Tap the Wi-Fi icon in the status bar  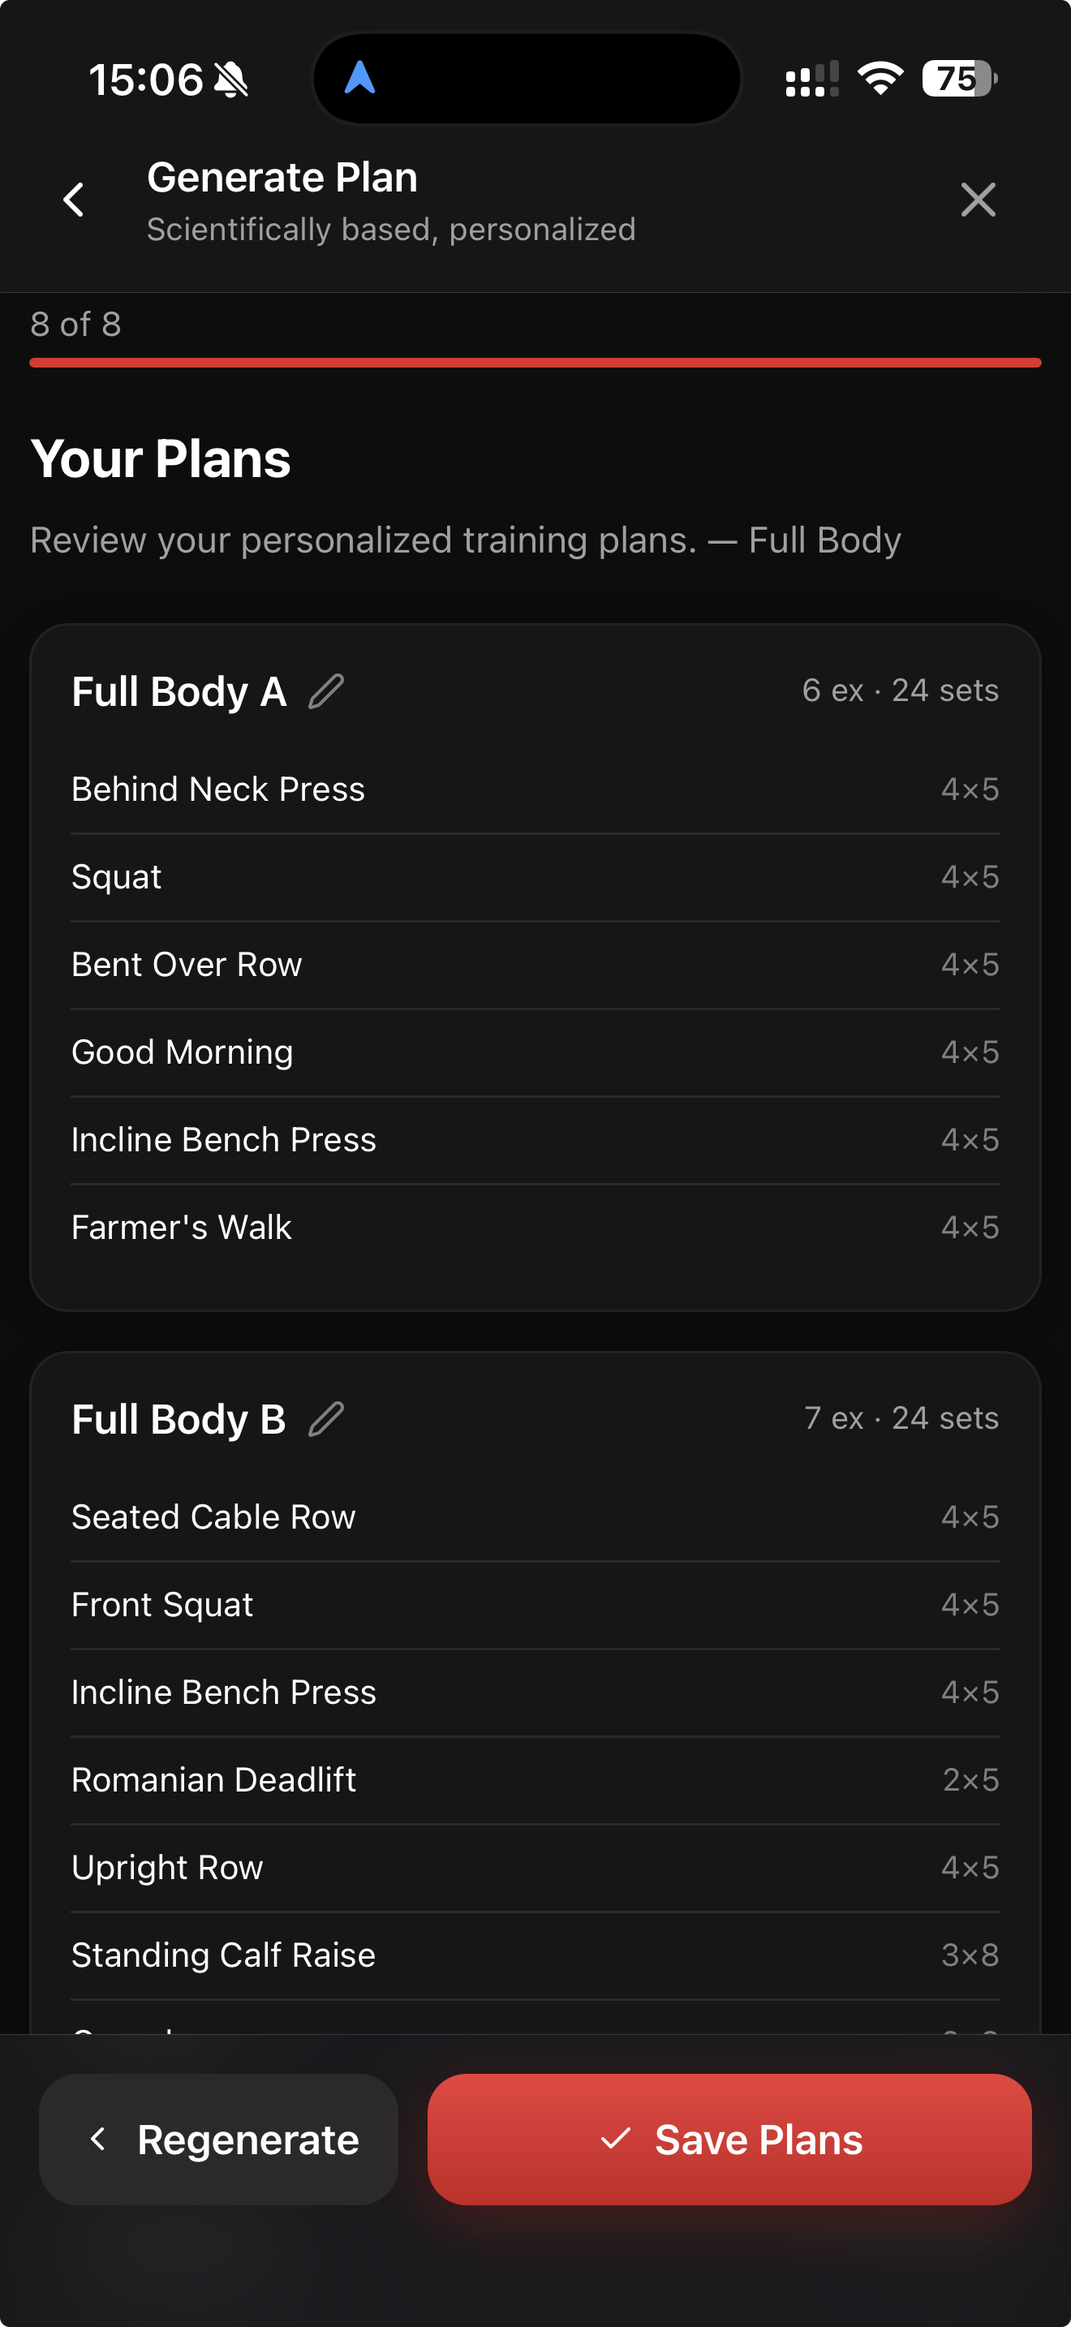[x=880, y=80]
